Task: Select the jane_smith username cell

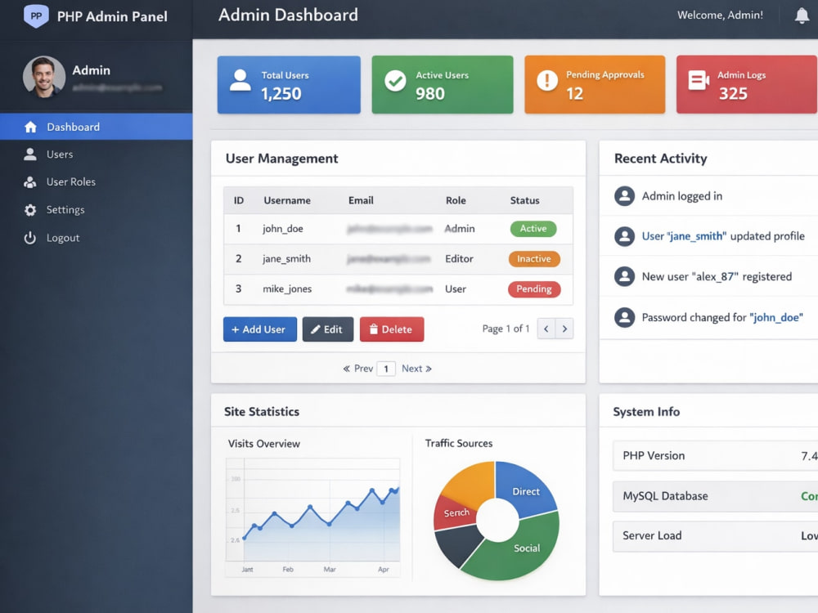Action: click(x=286, y=259)
